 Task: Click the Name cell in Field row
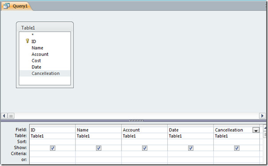[x=99, y=130]
